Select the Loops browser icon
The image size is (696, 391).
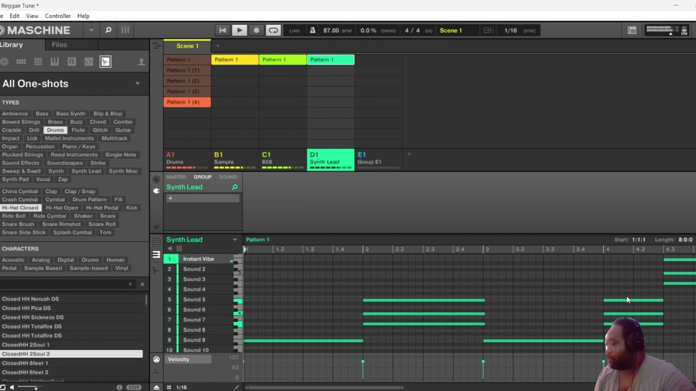[x=89, y=62]
